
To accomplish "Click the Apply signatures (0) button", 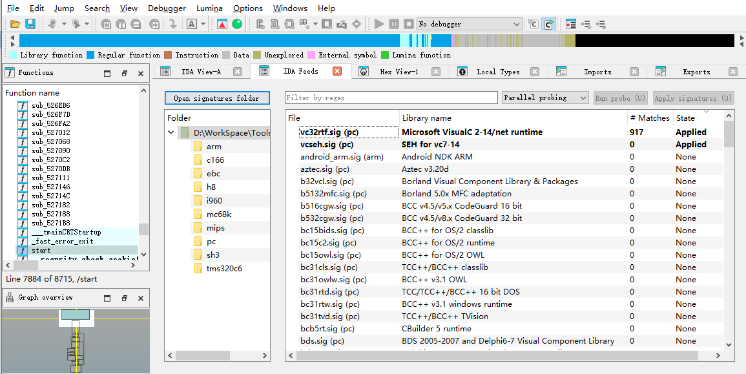I will click(x=692, y=98).
